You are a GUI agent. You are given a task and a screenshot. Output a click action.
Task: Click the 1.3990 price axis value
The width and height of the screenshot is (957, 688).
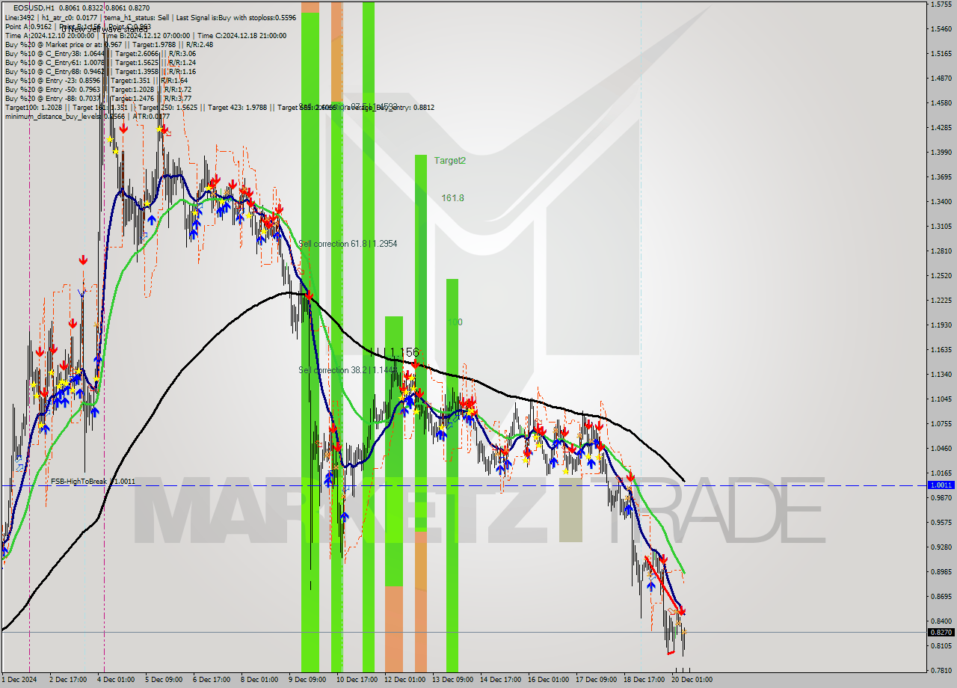[941, 153]
